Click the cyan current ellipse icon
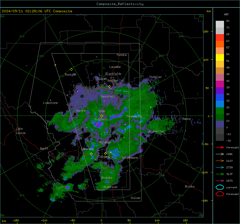240x224 pixels. tap(220, 187)
